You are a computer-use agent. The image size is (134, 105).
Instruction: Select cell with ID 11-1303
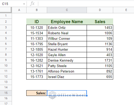pos(37,38)
